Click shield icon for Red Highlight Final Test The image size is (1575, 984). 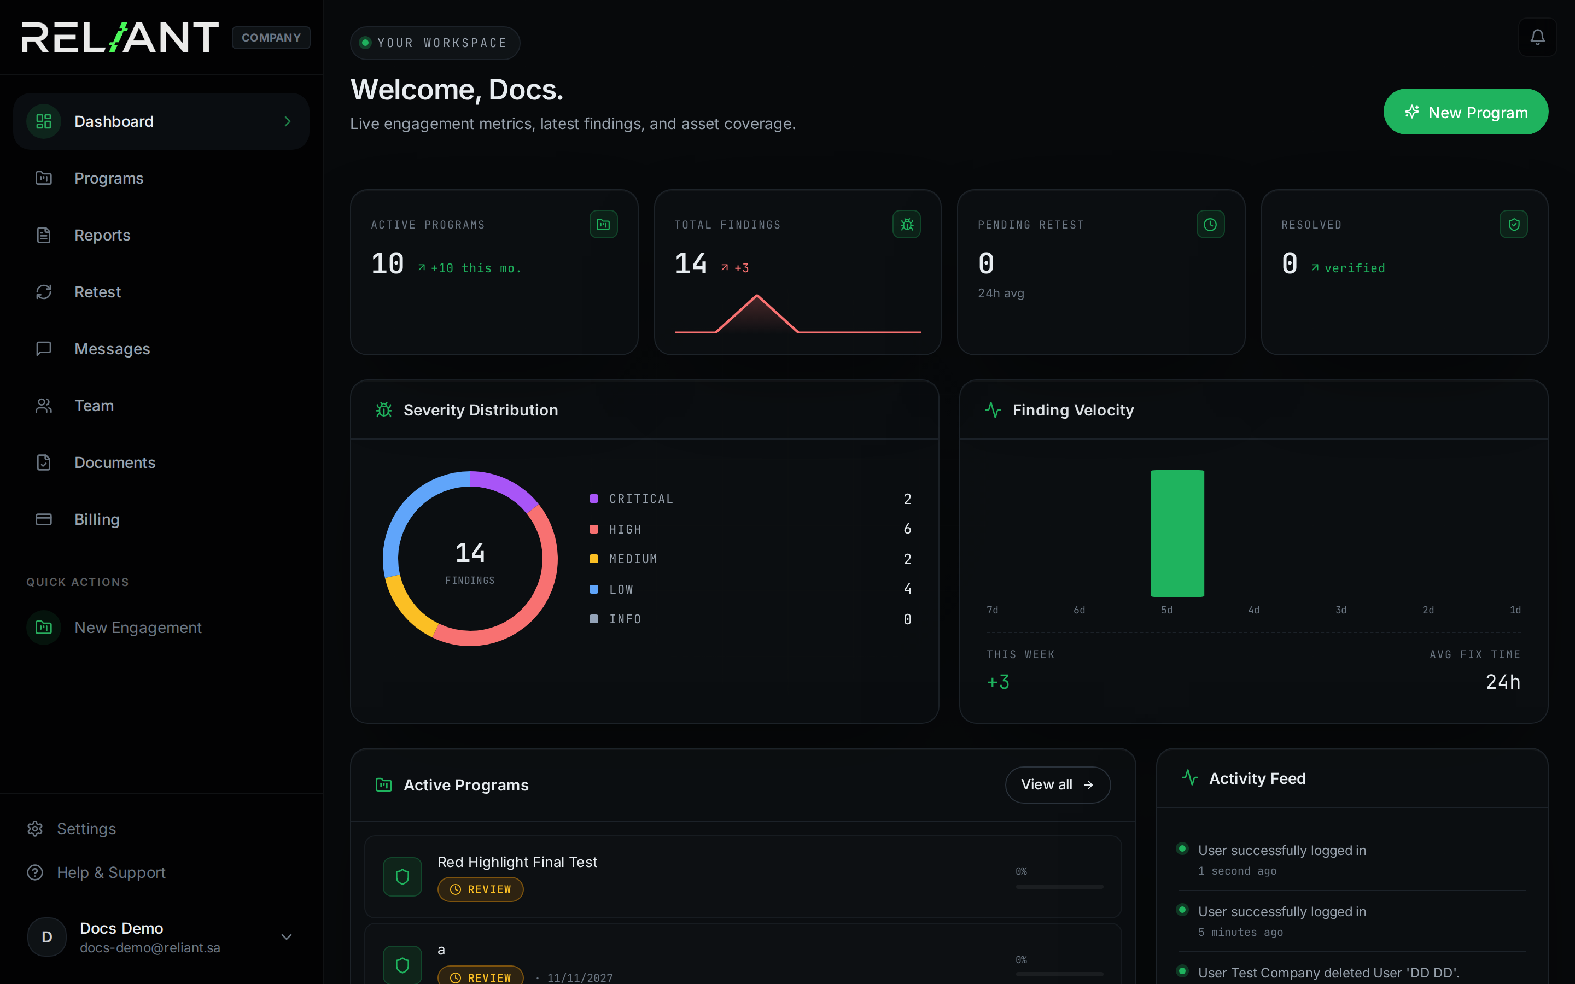(402, 877)
